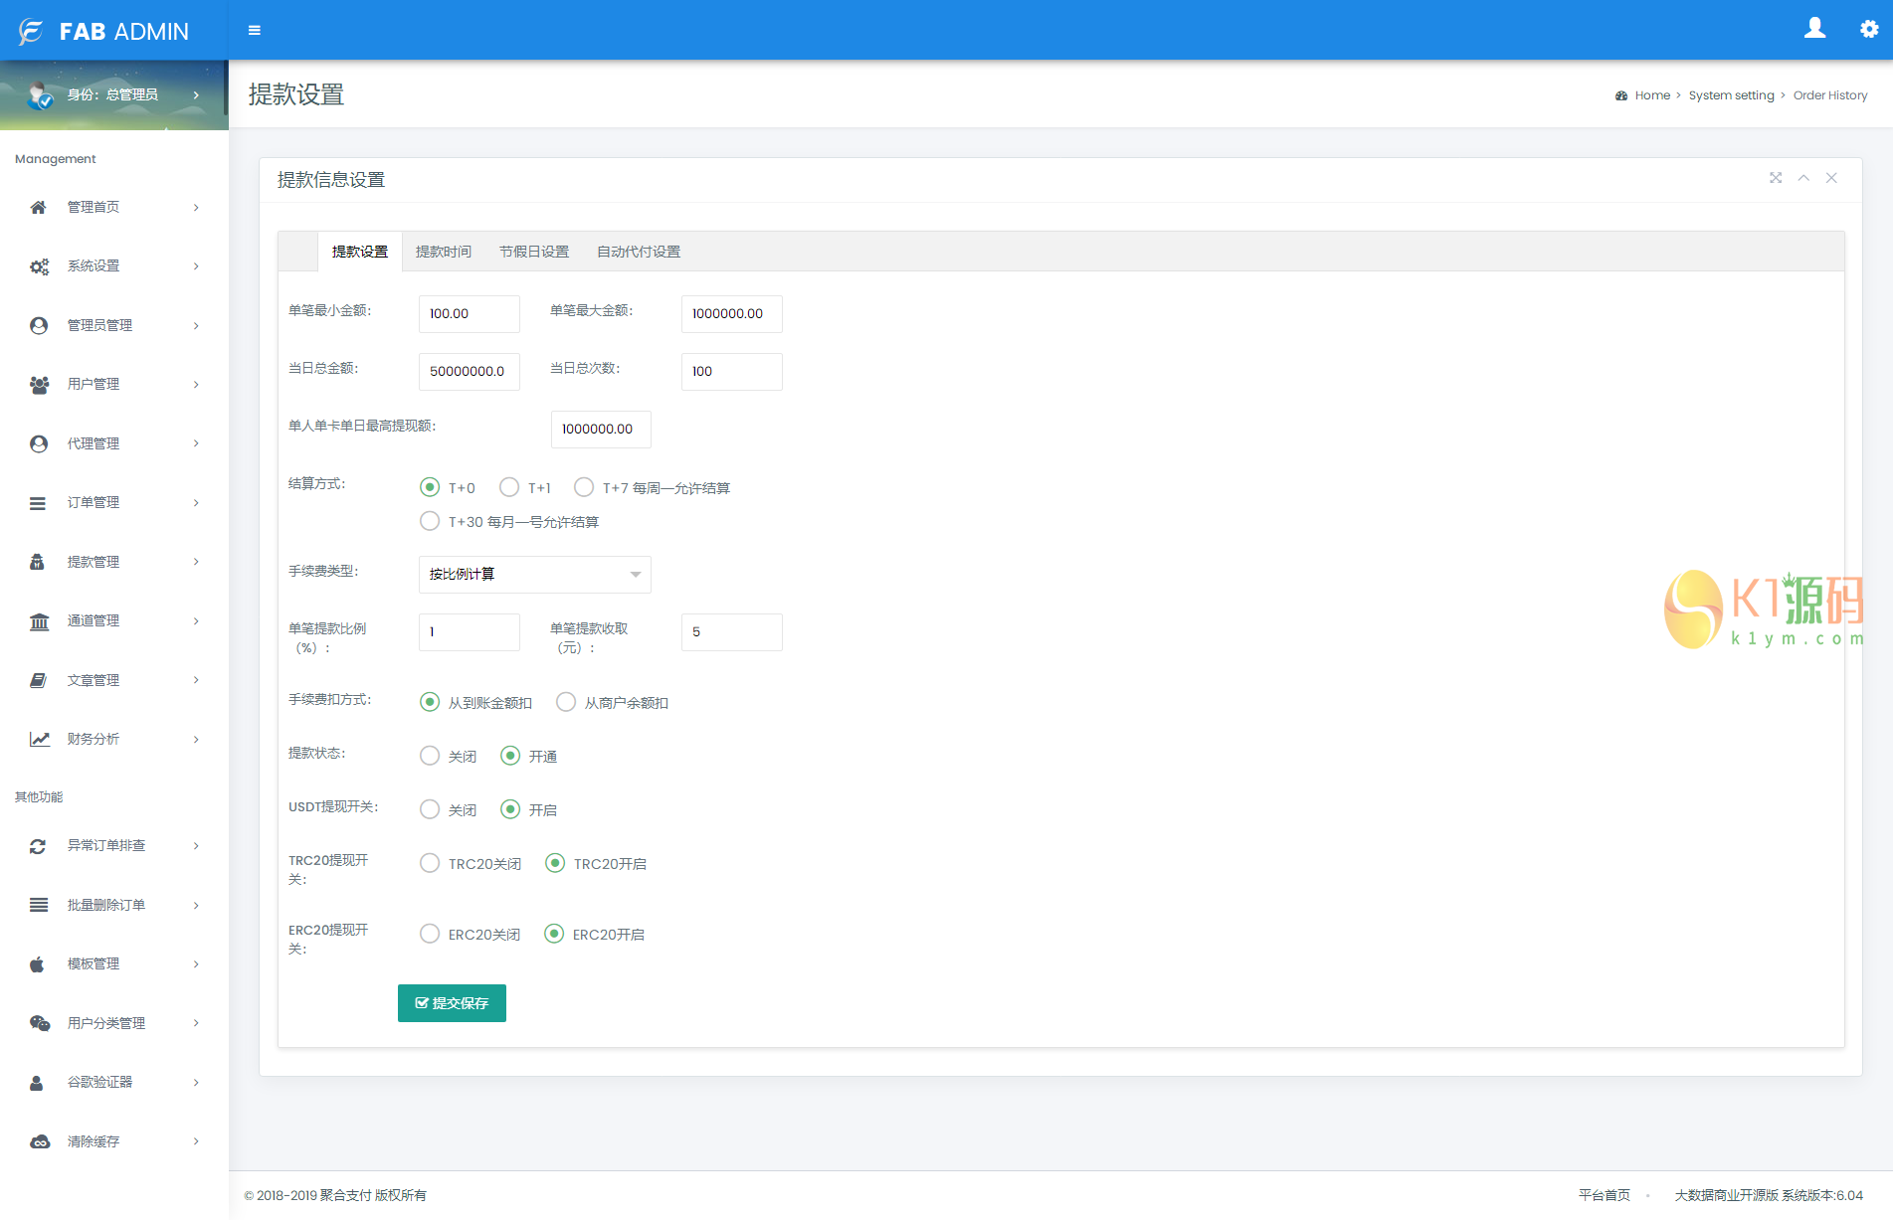1893x1220 pixels.
Task: Open the 平台首页 footer link
Action: pos(1604,1195)
